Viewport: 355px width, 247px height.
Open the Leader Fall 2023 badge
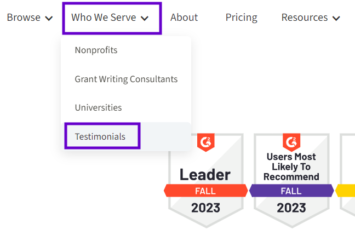pyautogui.click(x=205, y=175)
